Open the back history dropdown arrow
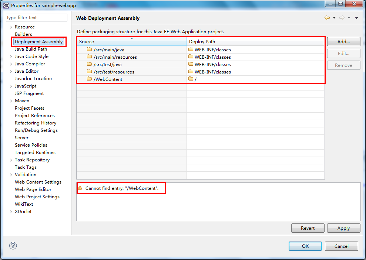Screen dimensions: 366x260 point(334,18)
